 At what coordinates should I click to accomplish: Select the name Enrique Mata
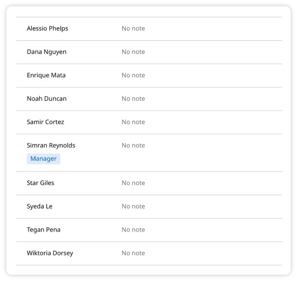pyautogui.click(x=46, y=75)
